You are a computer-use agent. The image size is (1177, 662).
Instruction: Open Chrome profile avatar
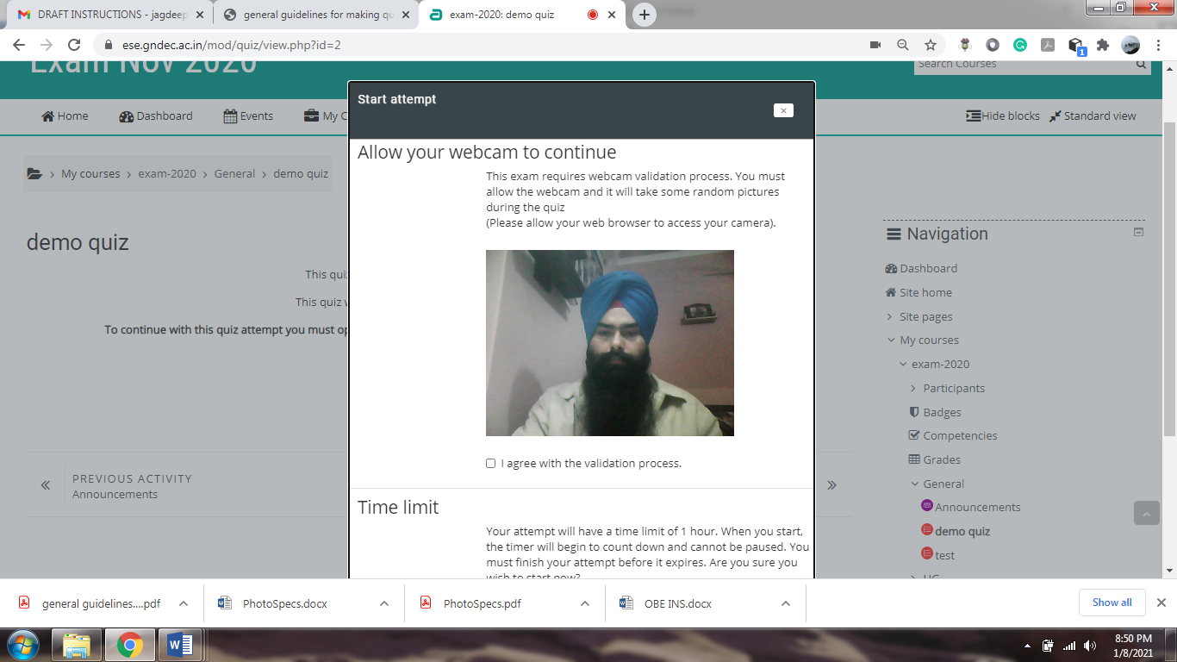(1130, 45)
